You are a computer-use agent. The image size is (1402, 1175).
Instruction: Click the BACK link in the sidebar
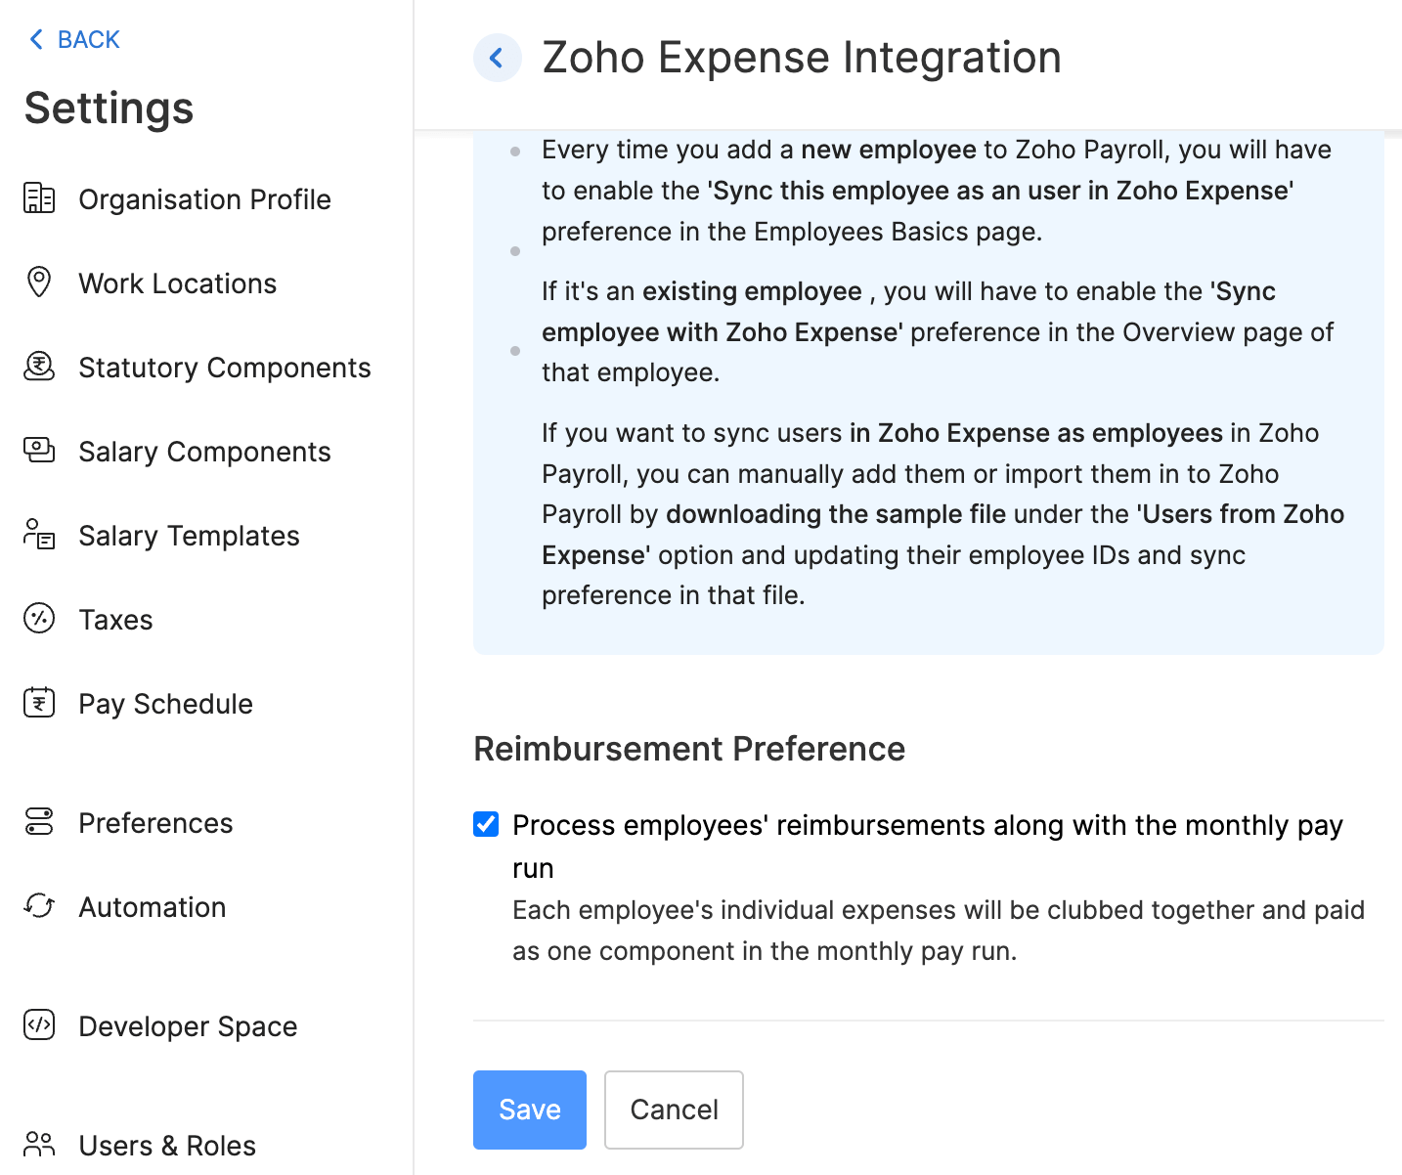pyautogui.click(x=74, y=39)
